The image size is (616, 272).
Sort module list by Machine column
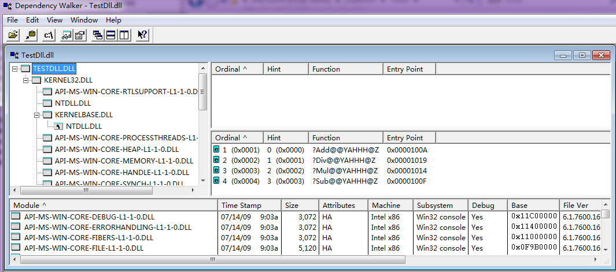tap(386, 206)
